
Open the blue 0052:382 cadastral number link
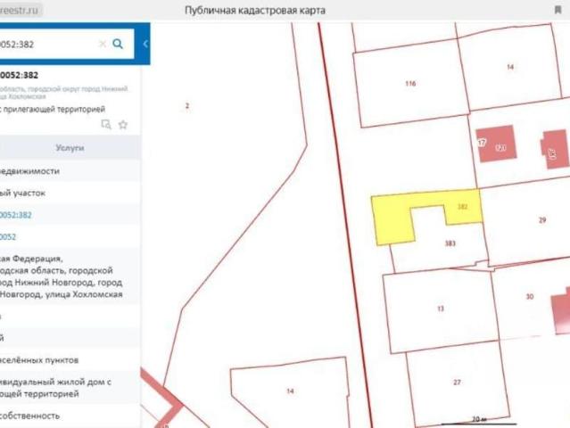16,215
